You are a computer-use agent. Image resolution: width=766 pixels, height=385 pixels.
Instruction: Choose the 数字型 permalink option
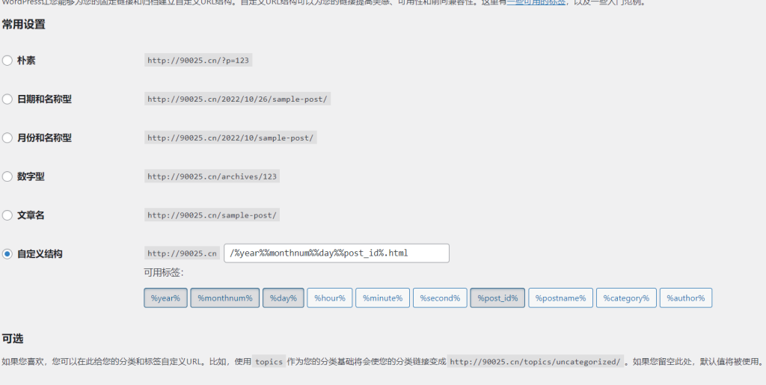tap(7, 177)
